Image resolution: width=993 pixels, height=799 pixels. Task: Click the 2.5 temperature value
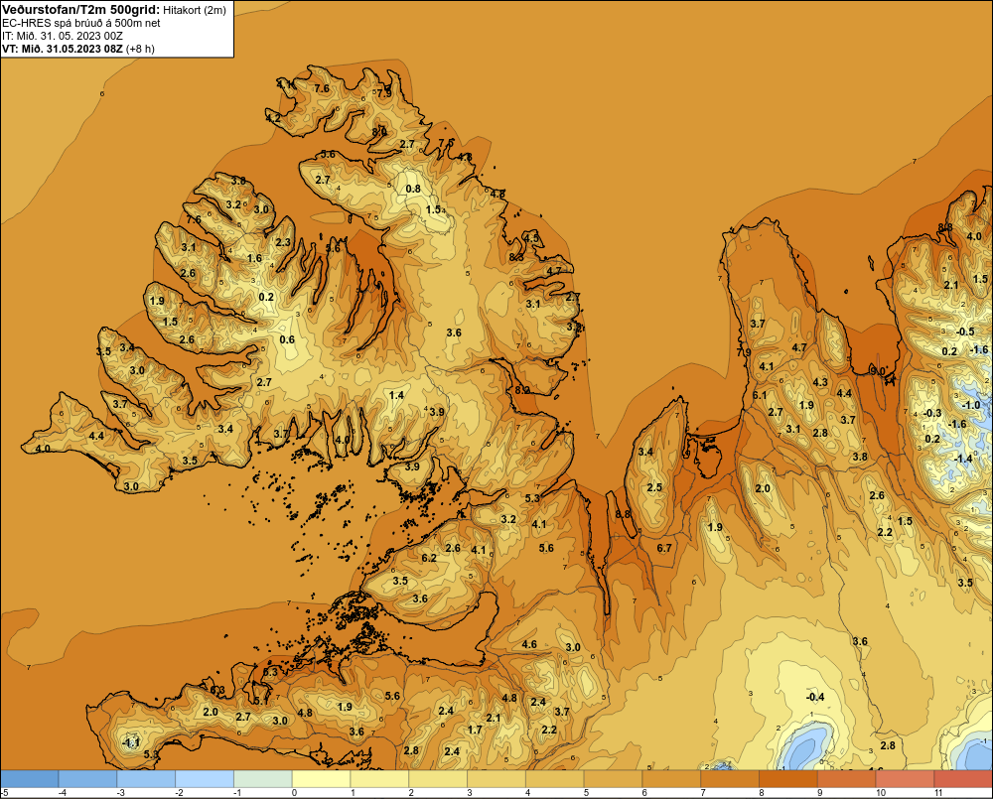click(x=654, y=487)
